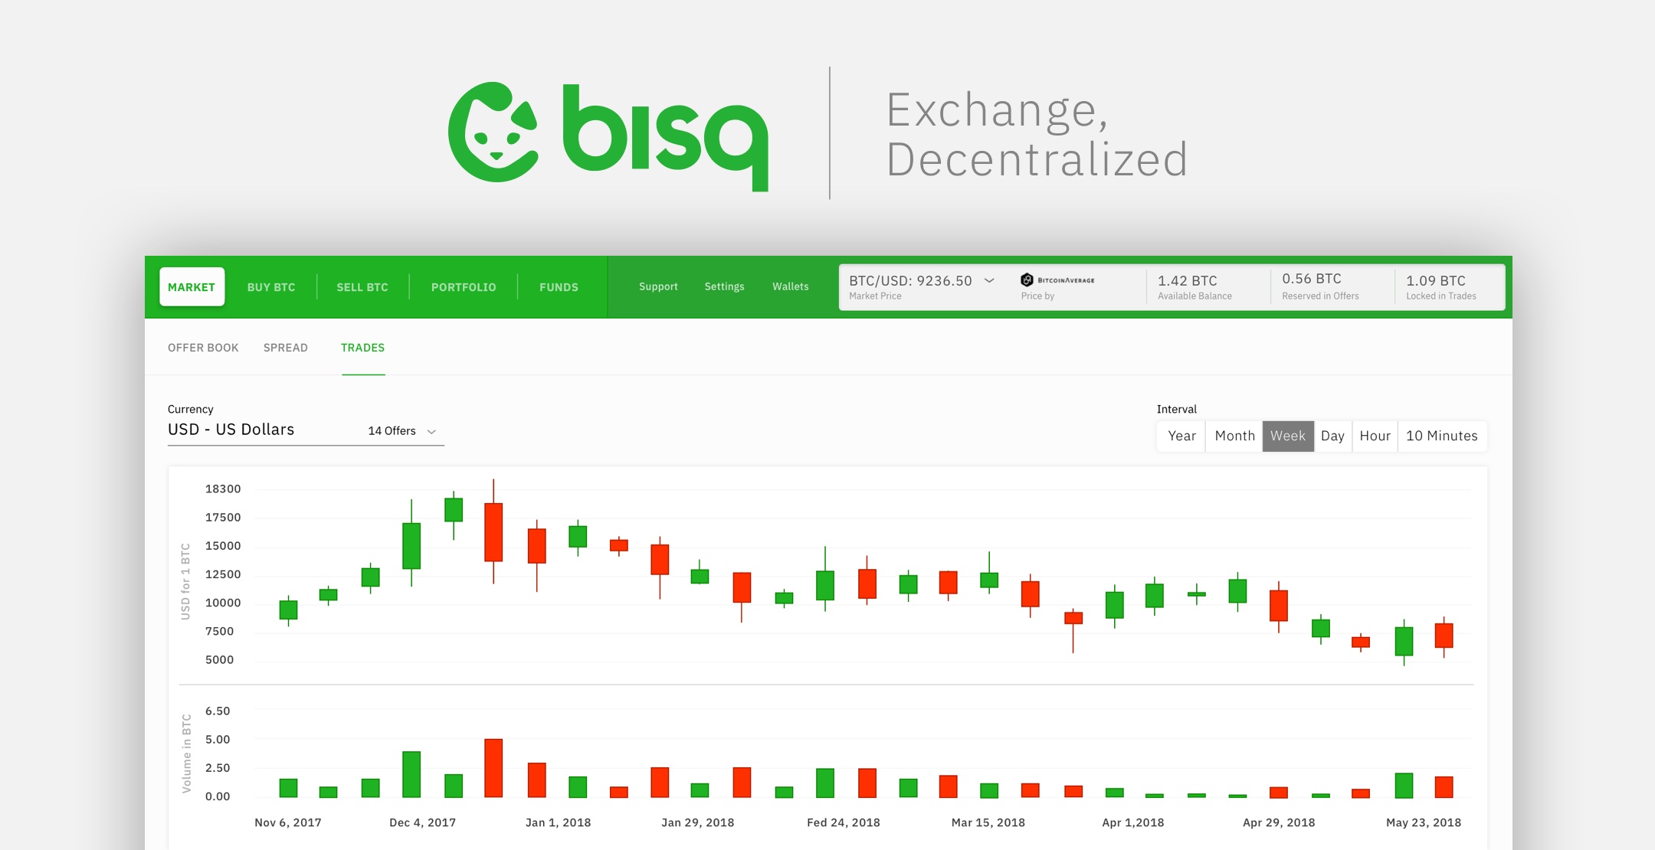1655x850 pixels.
Task: Switch to Day interval view
Action: point(1329,435)
